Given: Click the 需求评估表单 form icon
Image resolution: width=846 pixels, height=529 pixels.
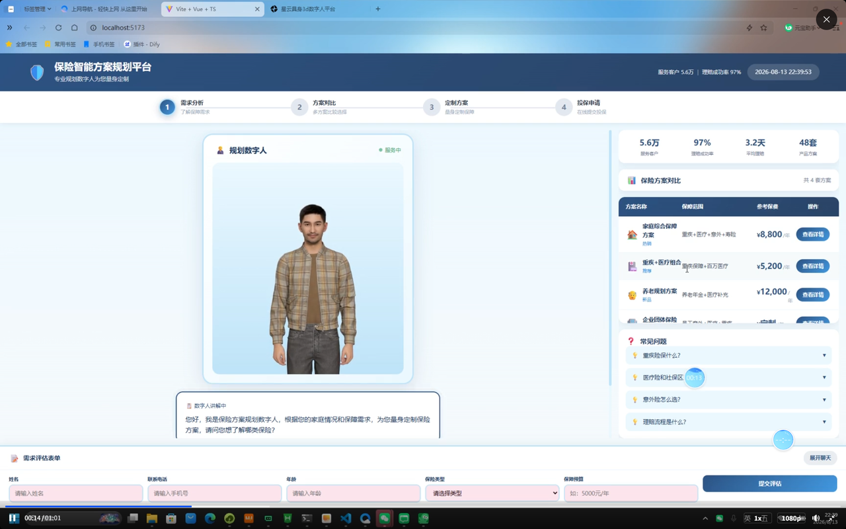Looking at the screenshot, I should click(14, 458).
